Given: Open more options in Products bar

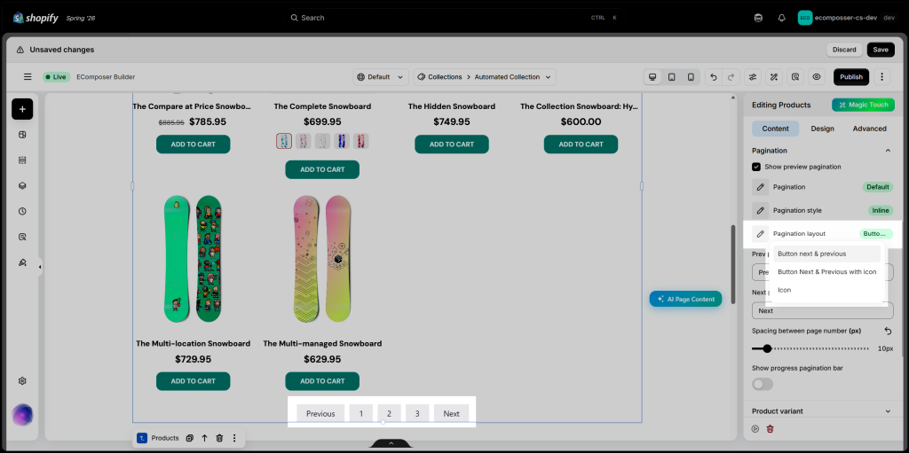Looking at the screenshot, I should point(234,439).
